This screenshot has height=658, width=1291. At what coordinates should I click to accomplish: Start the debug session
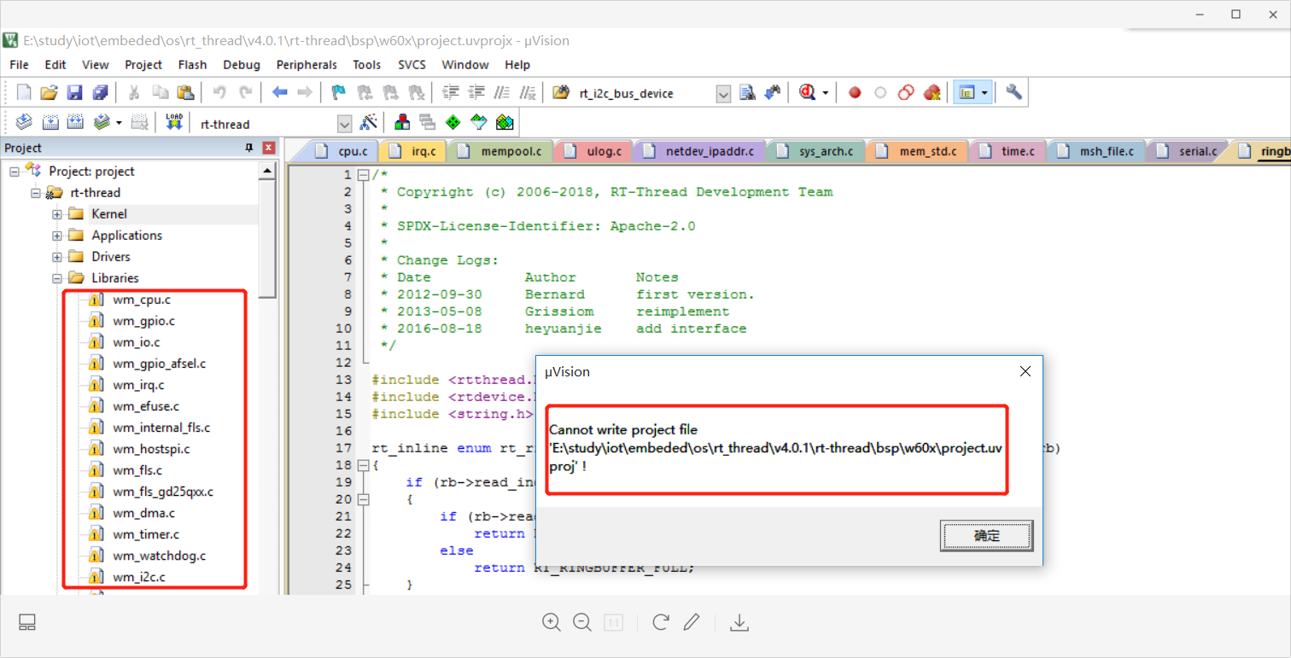[808, 93]
